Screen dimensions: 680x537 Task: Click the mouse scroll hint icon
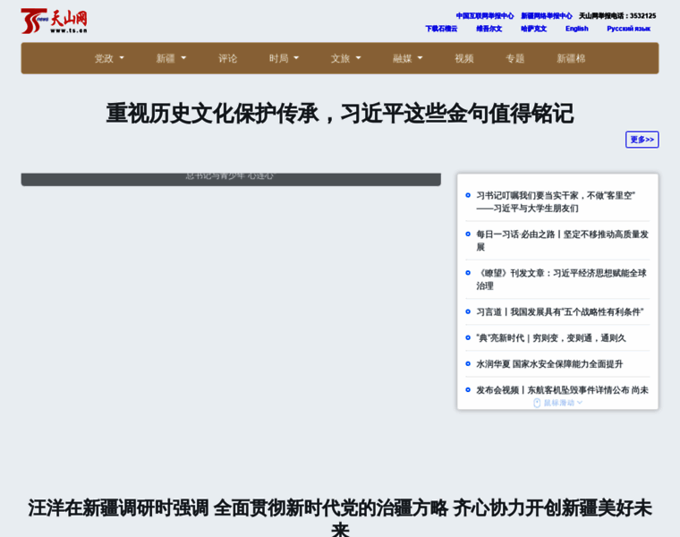click(x=537, y=403)
